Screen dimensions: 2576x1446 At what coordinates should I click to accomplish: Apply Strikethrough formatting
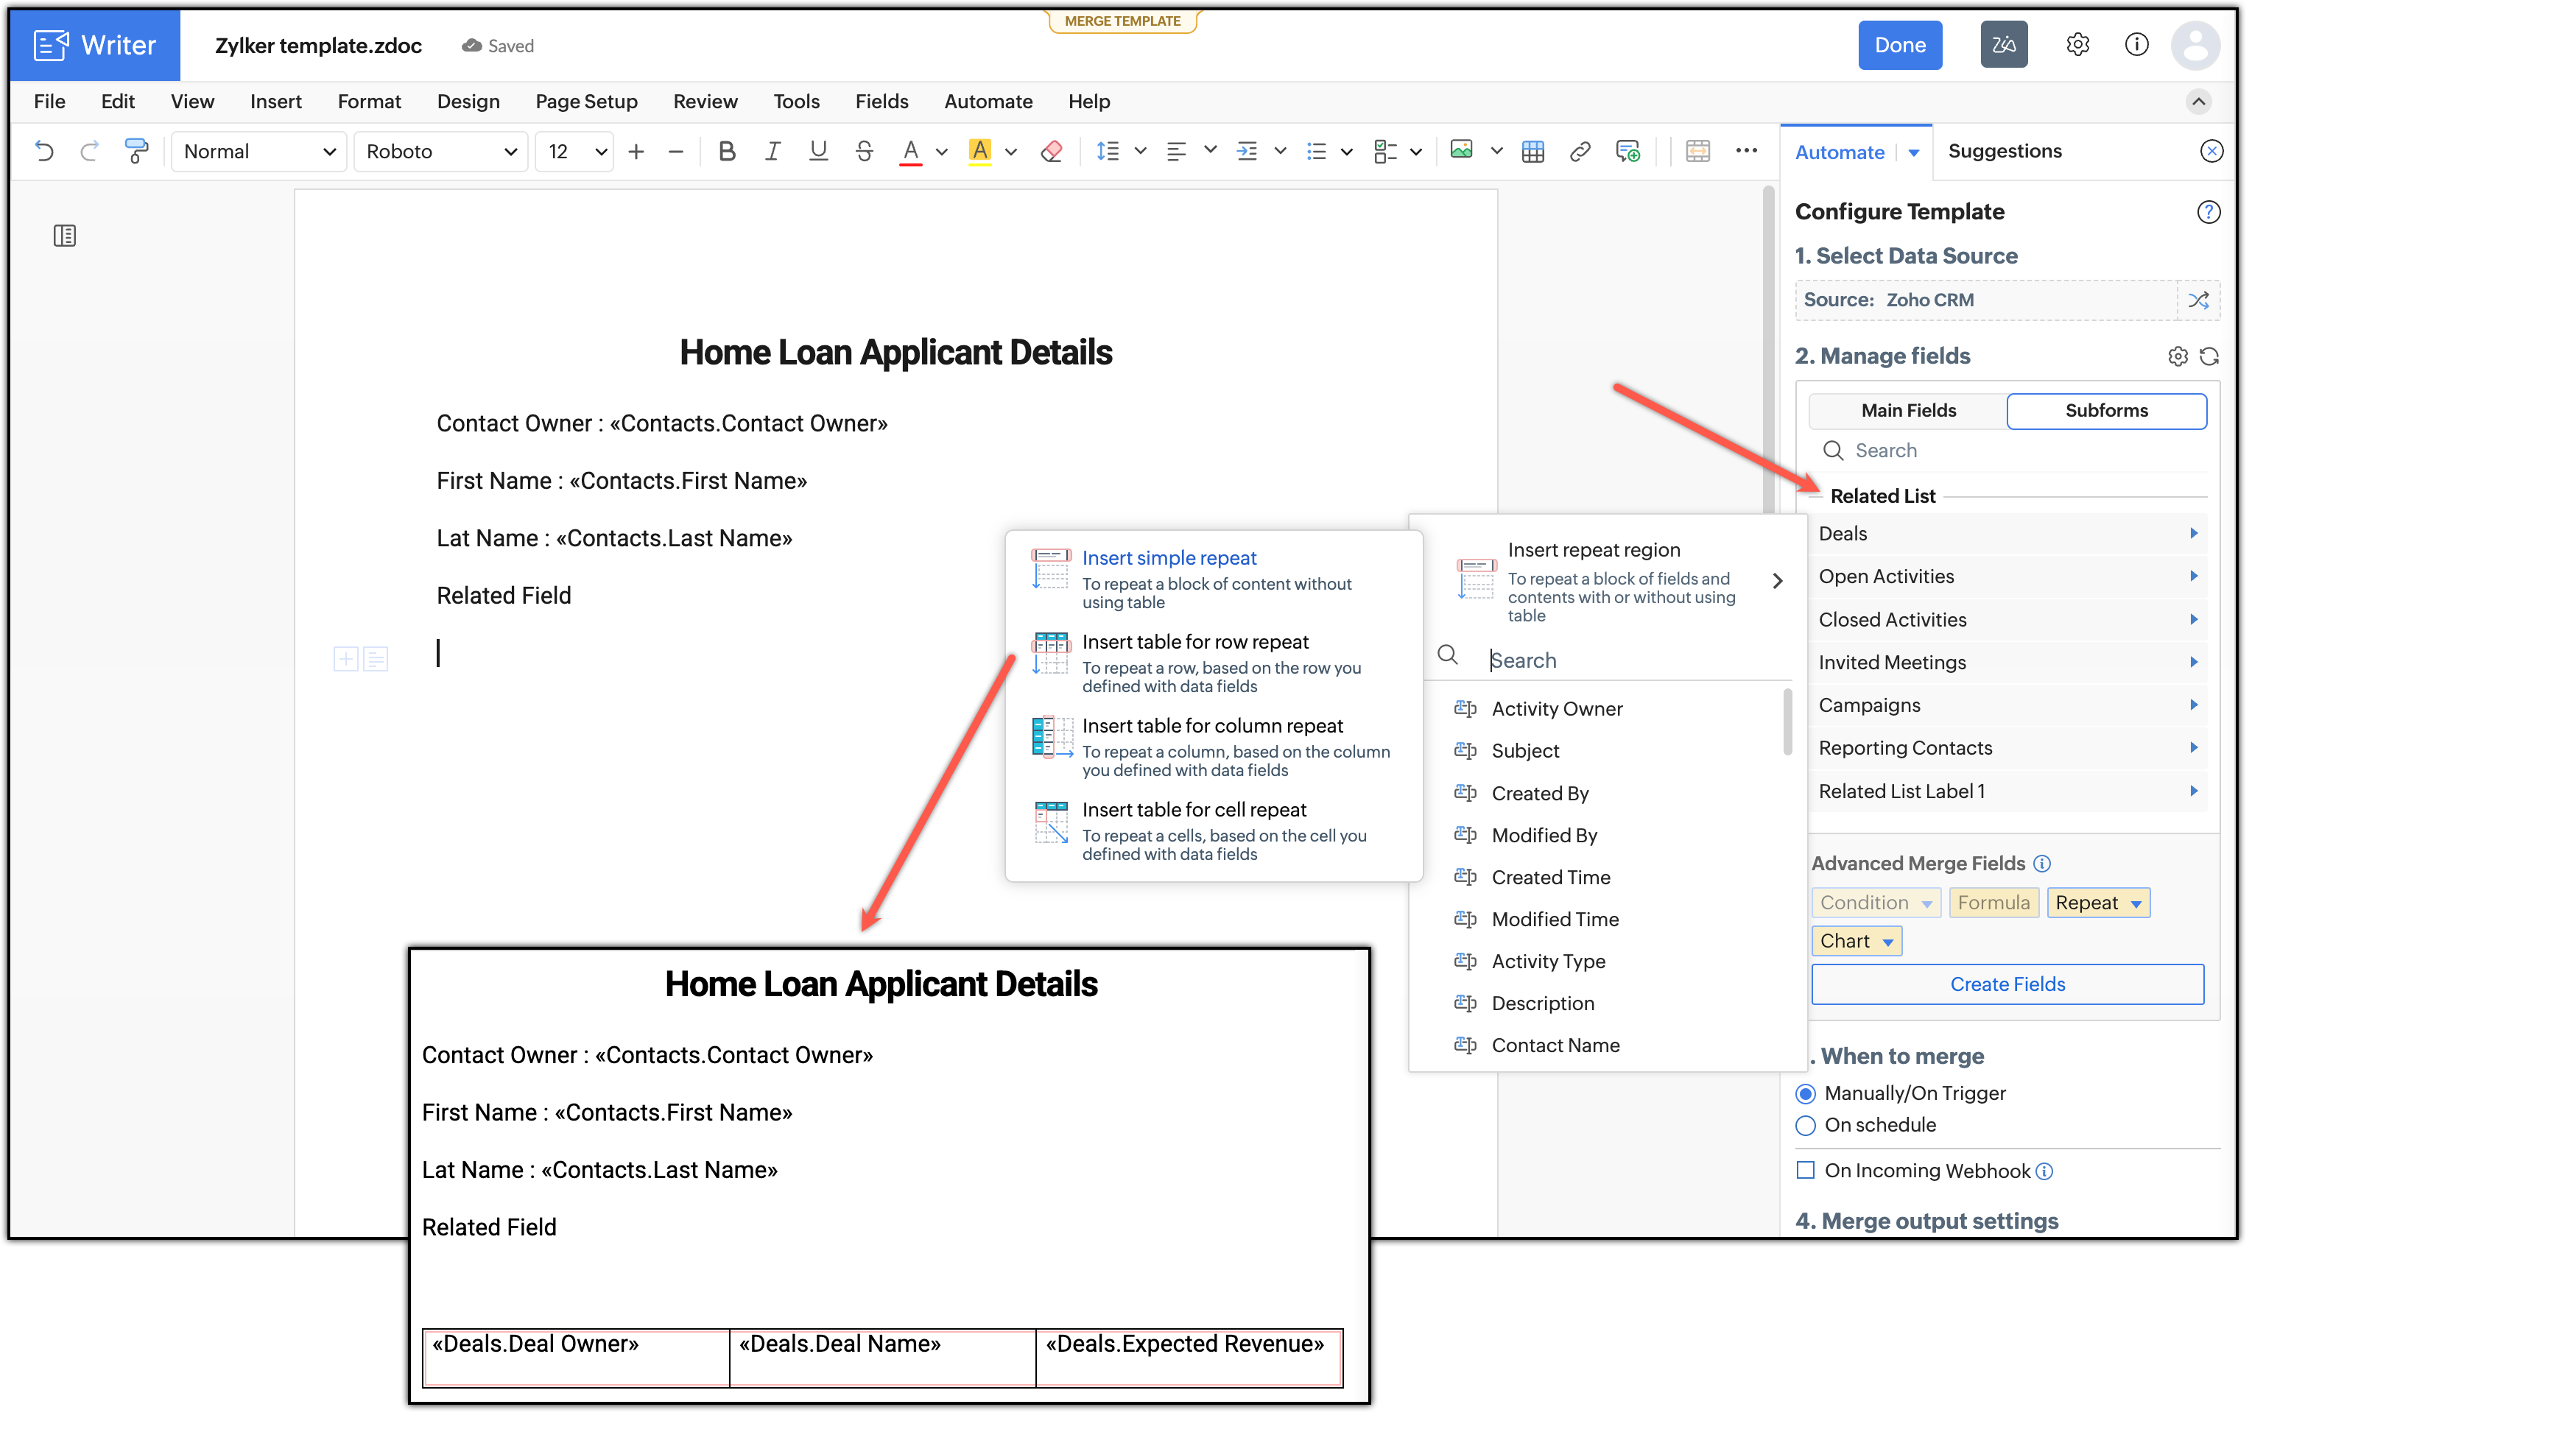865,151
